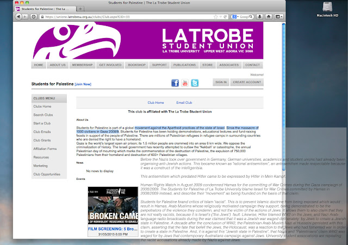The image size is (348, 245).
Task: Open URL history dropdown arrow in address bar
Action: [221, 17]
